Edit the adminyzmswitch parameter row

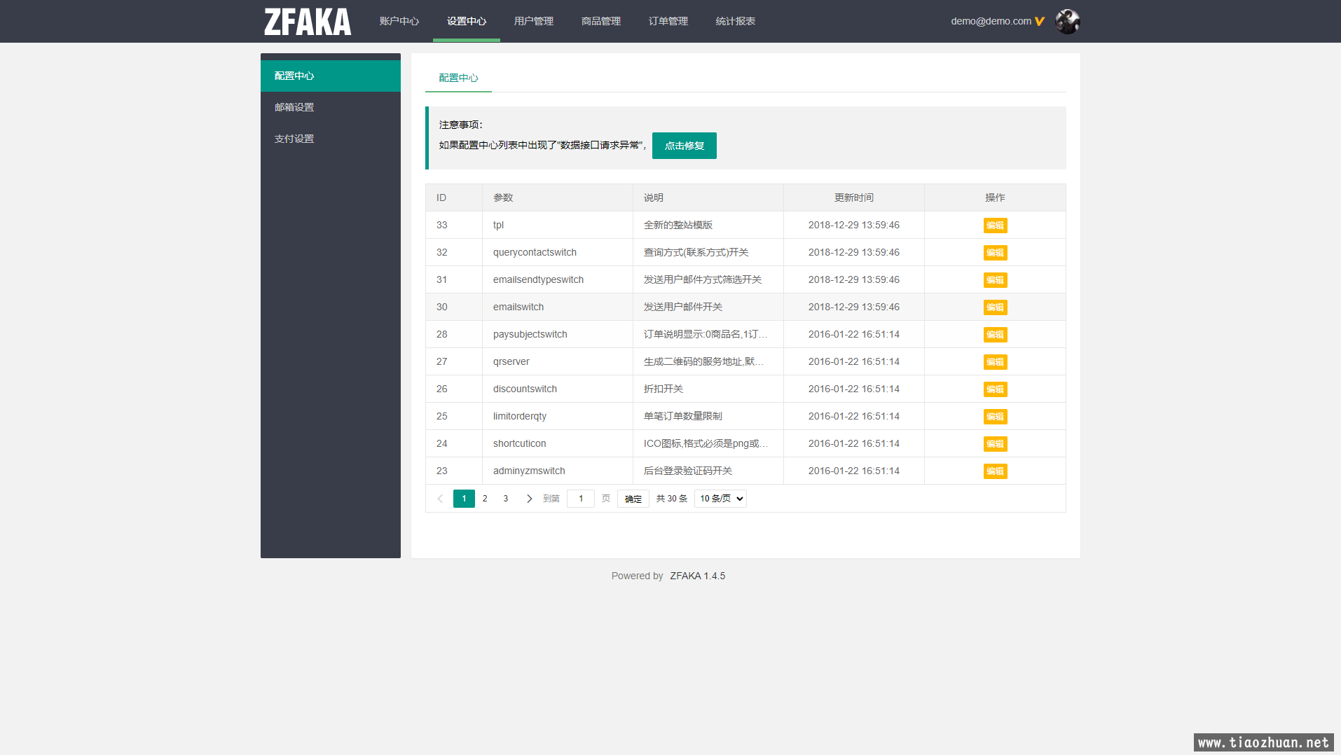point(994,471)
